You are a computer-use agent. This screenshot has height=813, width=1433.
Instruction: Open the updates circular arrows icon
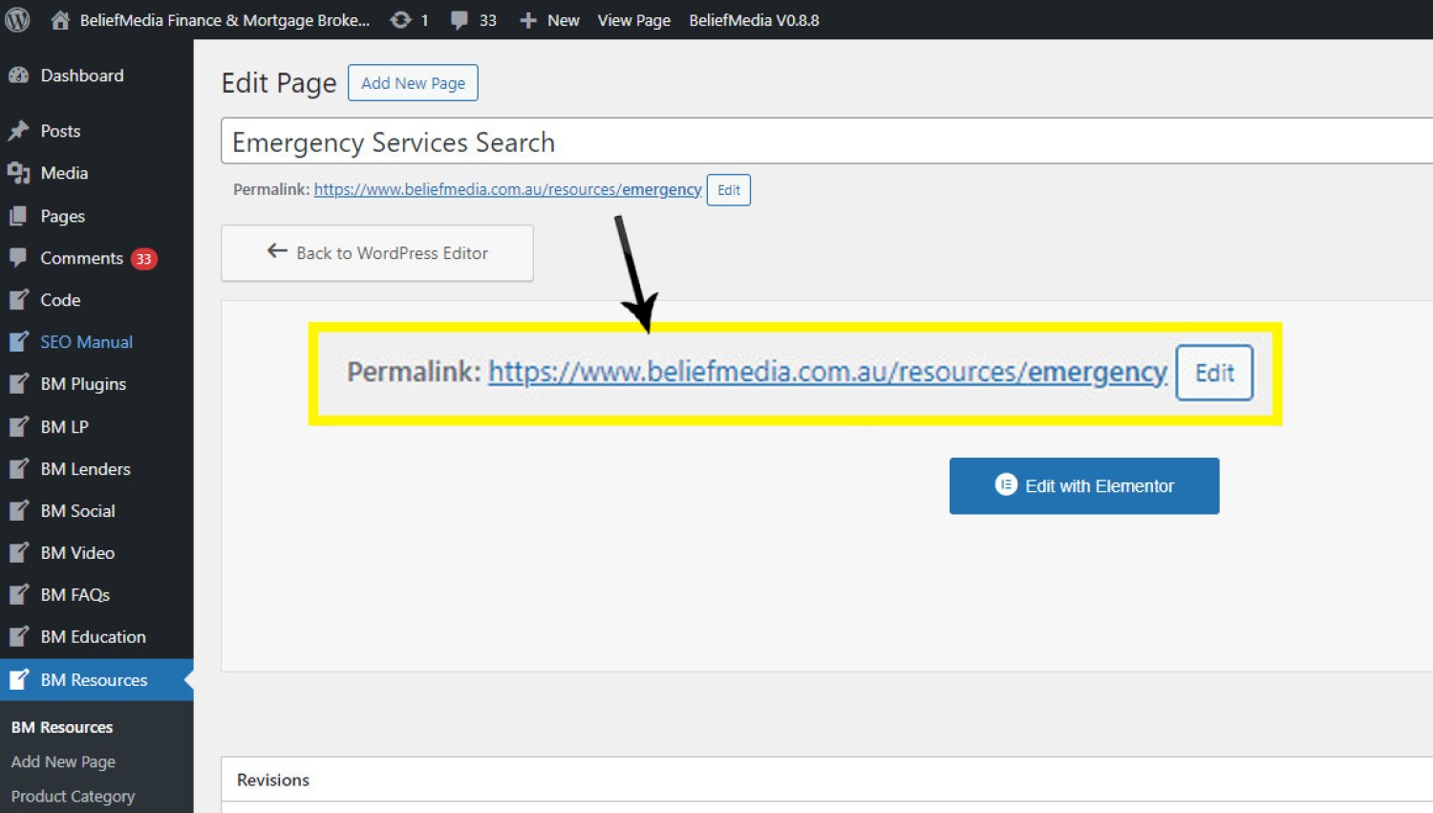click(400, 20)
